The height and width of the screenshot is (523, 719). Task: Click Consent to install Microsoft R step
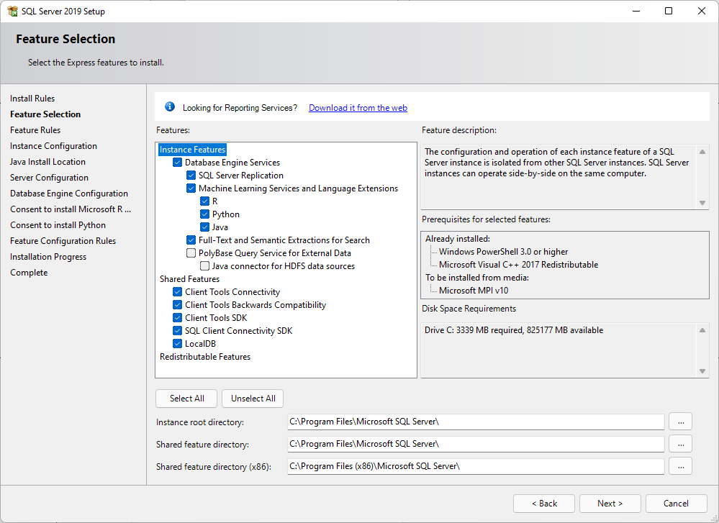pos(71,209)
